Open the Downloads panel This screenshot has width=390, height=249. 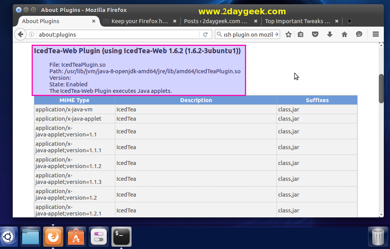point(330,34)
